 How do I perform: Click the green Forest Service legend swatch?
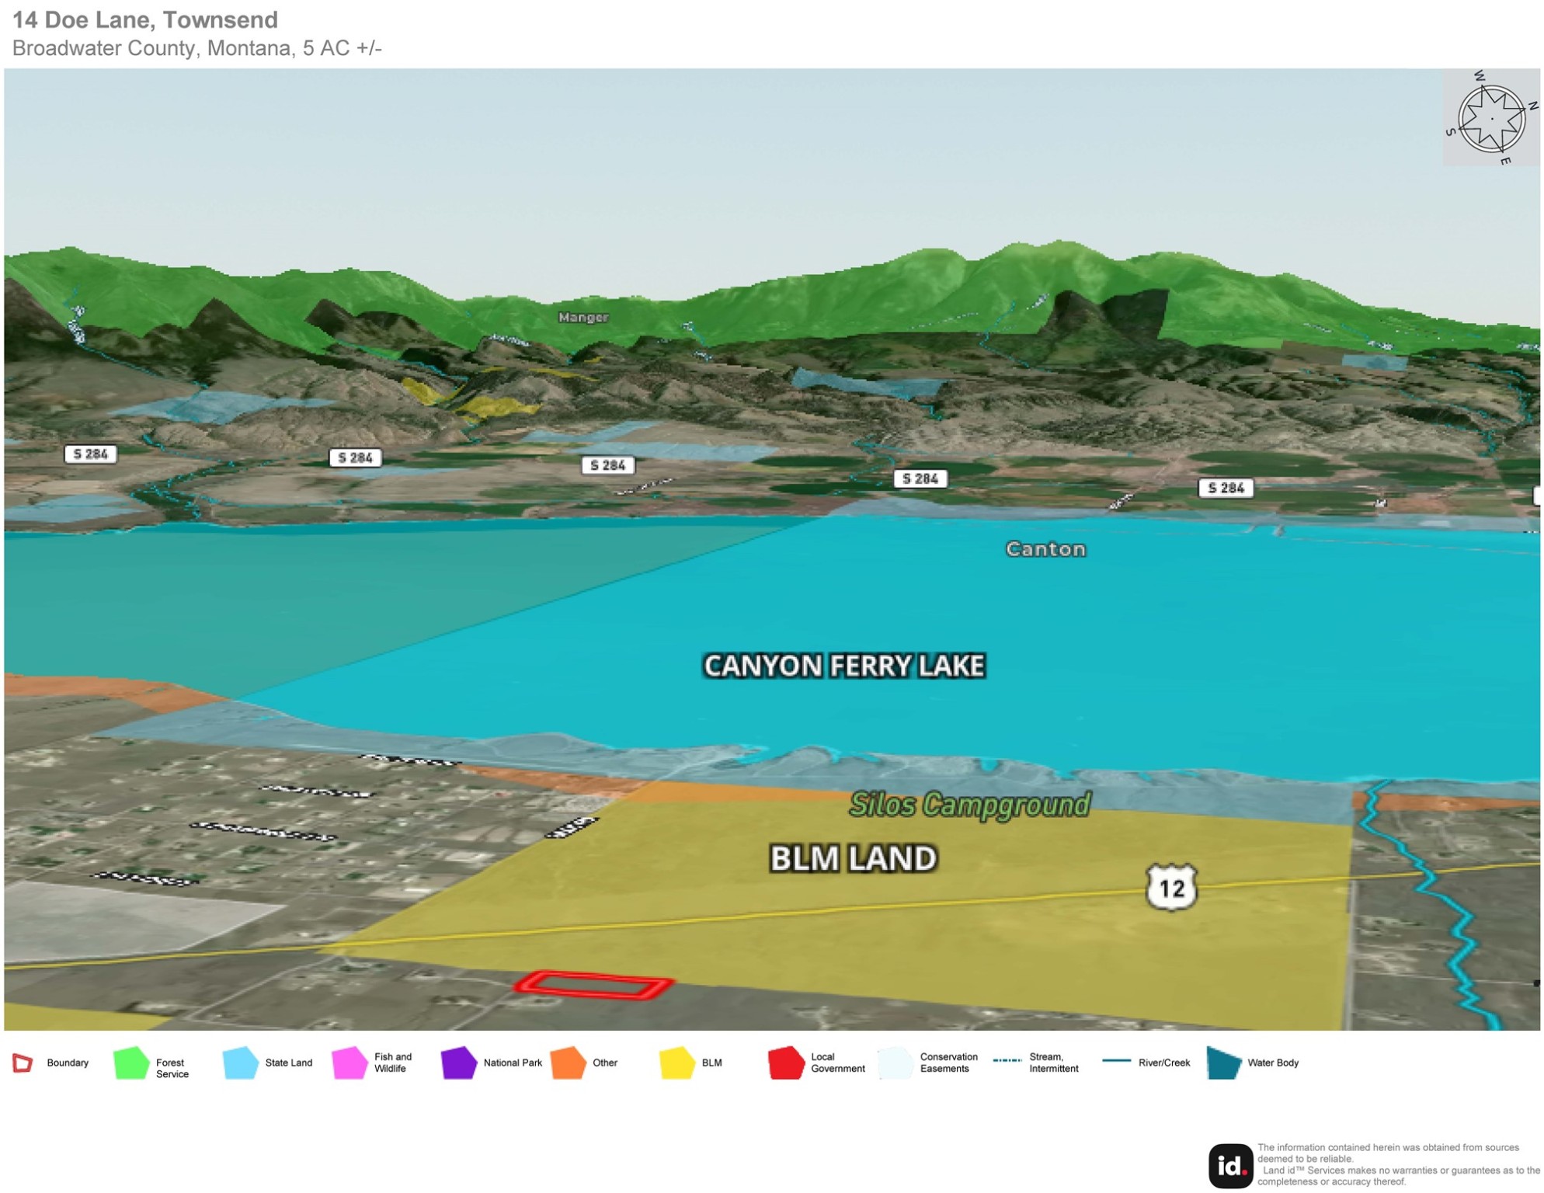coord(130,1063)
